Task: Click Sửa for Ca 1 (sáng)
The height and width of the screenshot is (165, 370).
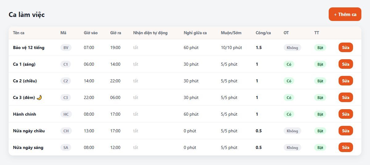Action: (x=346, y=64)
